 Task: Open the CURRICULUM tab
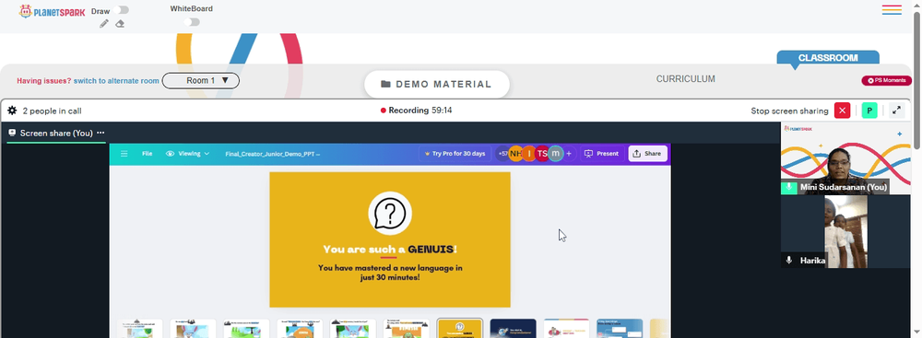(x=686, y=79)
